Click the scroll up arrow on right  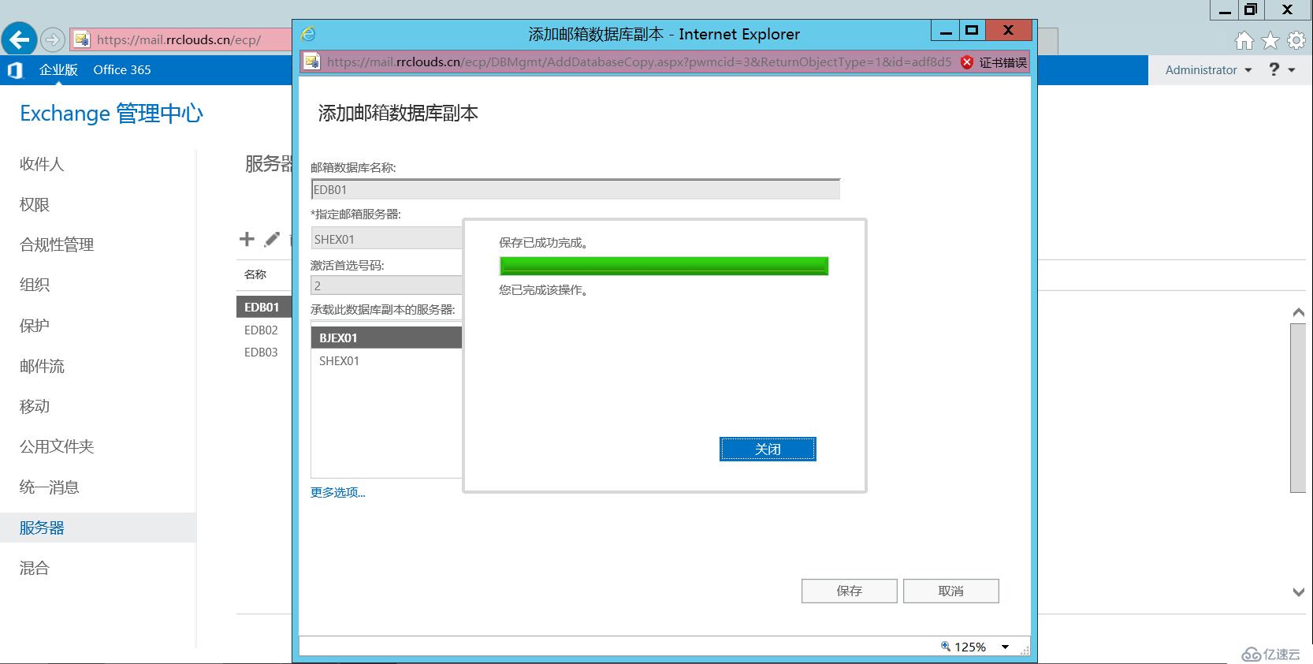tap(1298, 312)
